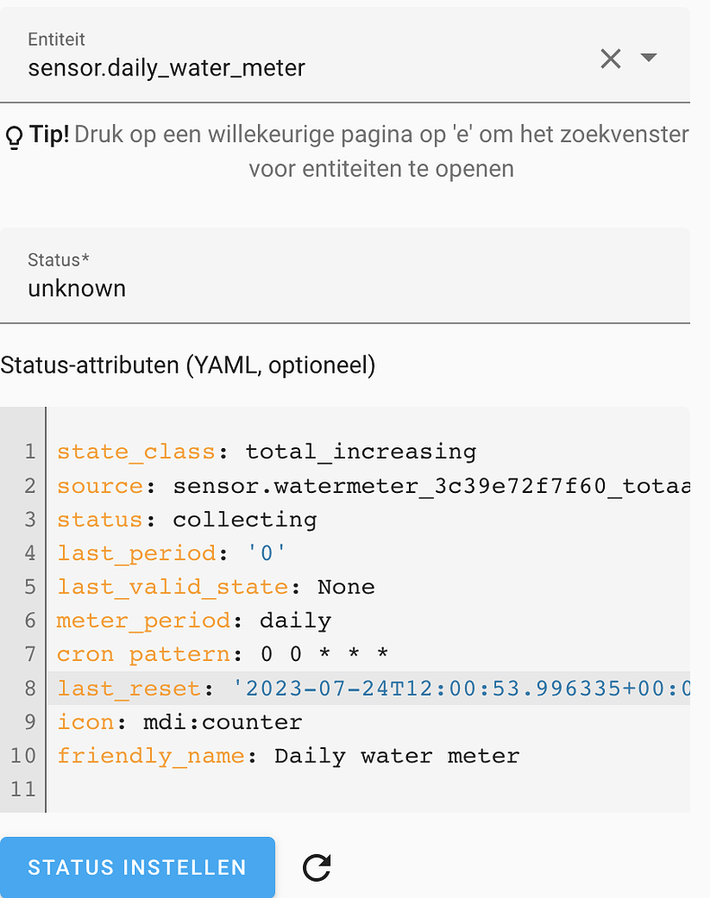The image size is (710, 898).
Task: Click the Entiteit field label area
Action: coord(57,40)
